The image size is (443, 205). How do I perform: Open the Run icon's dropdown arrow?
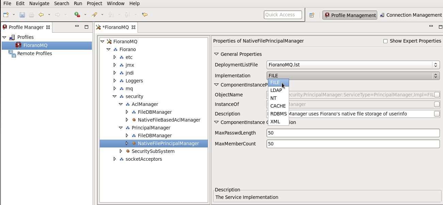pos(85,15)
